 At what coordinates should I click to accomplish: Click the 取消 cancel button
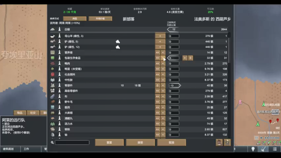pyautogui.click(x=171, y=143)
